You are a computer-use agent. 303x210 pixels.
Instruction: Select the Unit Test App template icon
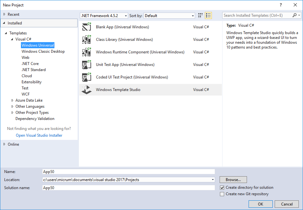86,64
